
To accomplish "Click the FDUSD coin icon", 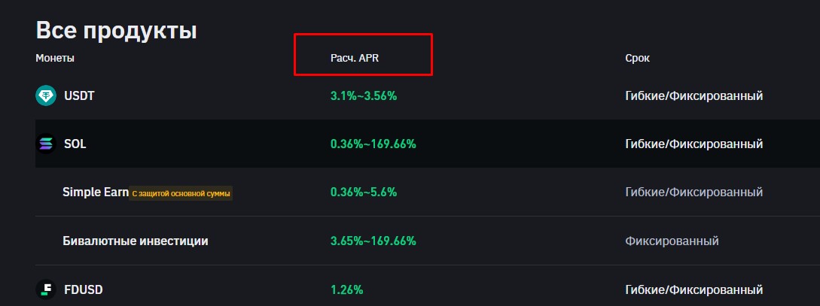I will click(45, 289).
